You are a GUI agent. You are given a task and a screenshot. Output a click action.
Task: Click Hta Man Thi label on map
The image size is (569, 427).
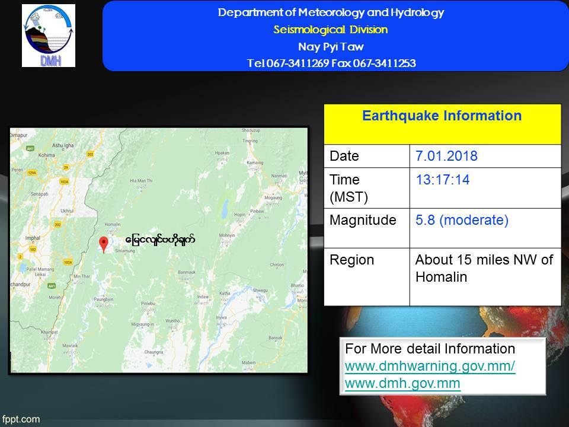[141, 180]
